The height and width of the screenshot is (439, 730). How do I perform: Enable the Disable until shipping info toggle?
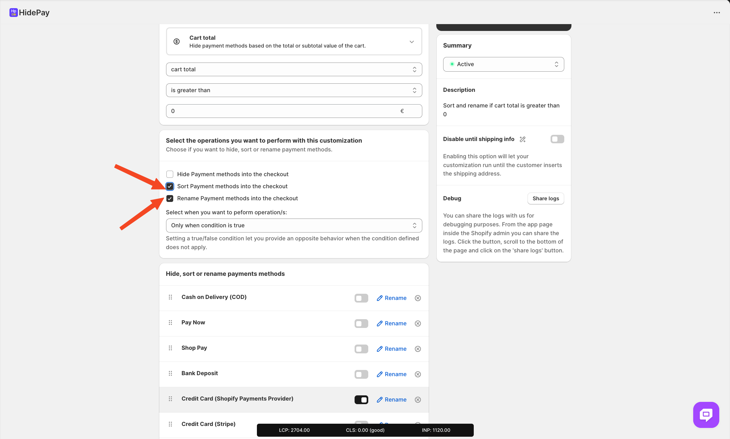pos(557,139)
